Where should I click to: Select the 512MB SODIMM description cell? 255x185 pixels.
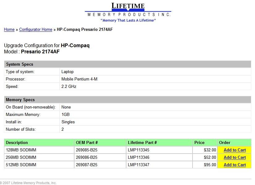39,165
